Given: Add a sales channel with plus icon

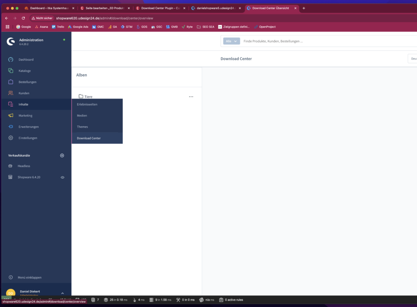Looking at the screenshot, I should tap(62, 156).
